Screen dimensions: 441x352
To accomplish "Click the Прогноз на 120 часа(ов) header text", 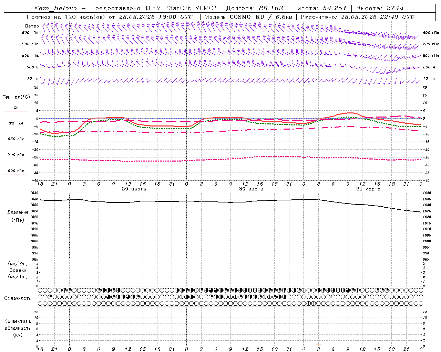I will pyautogui.click(x=66, y=17).
